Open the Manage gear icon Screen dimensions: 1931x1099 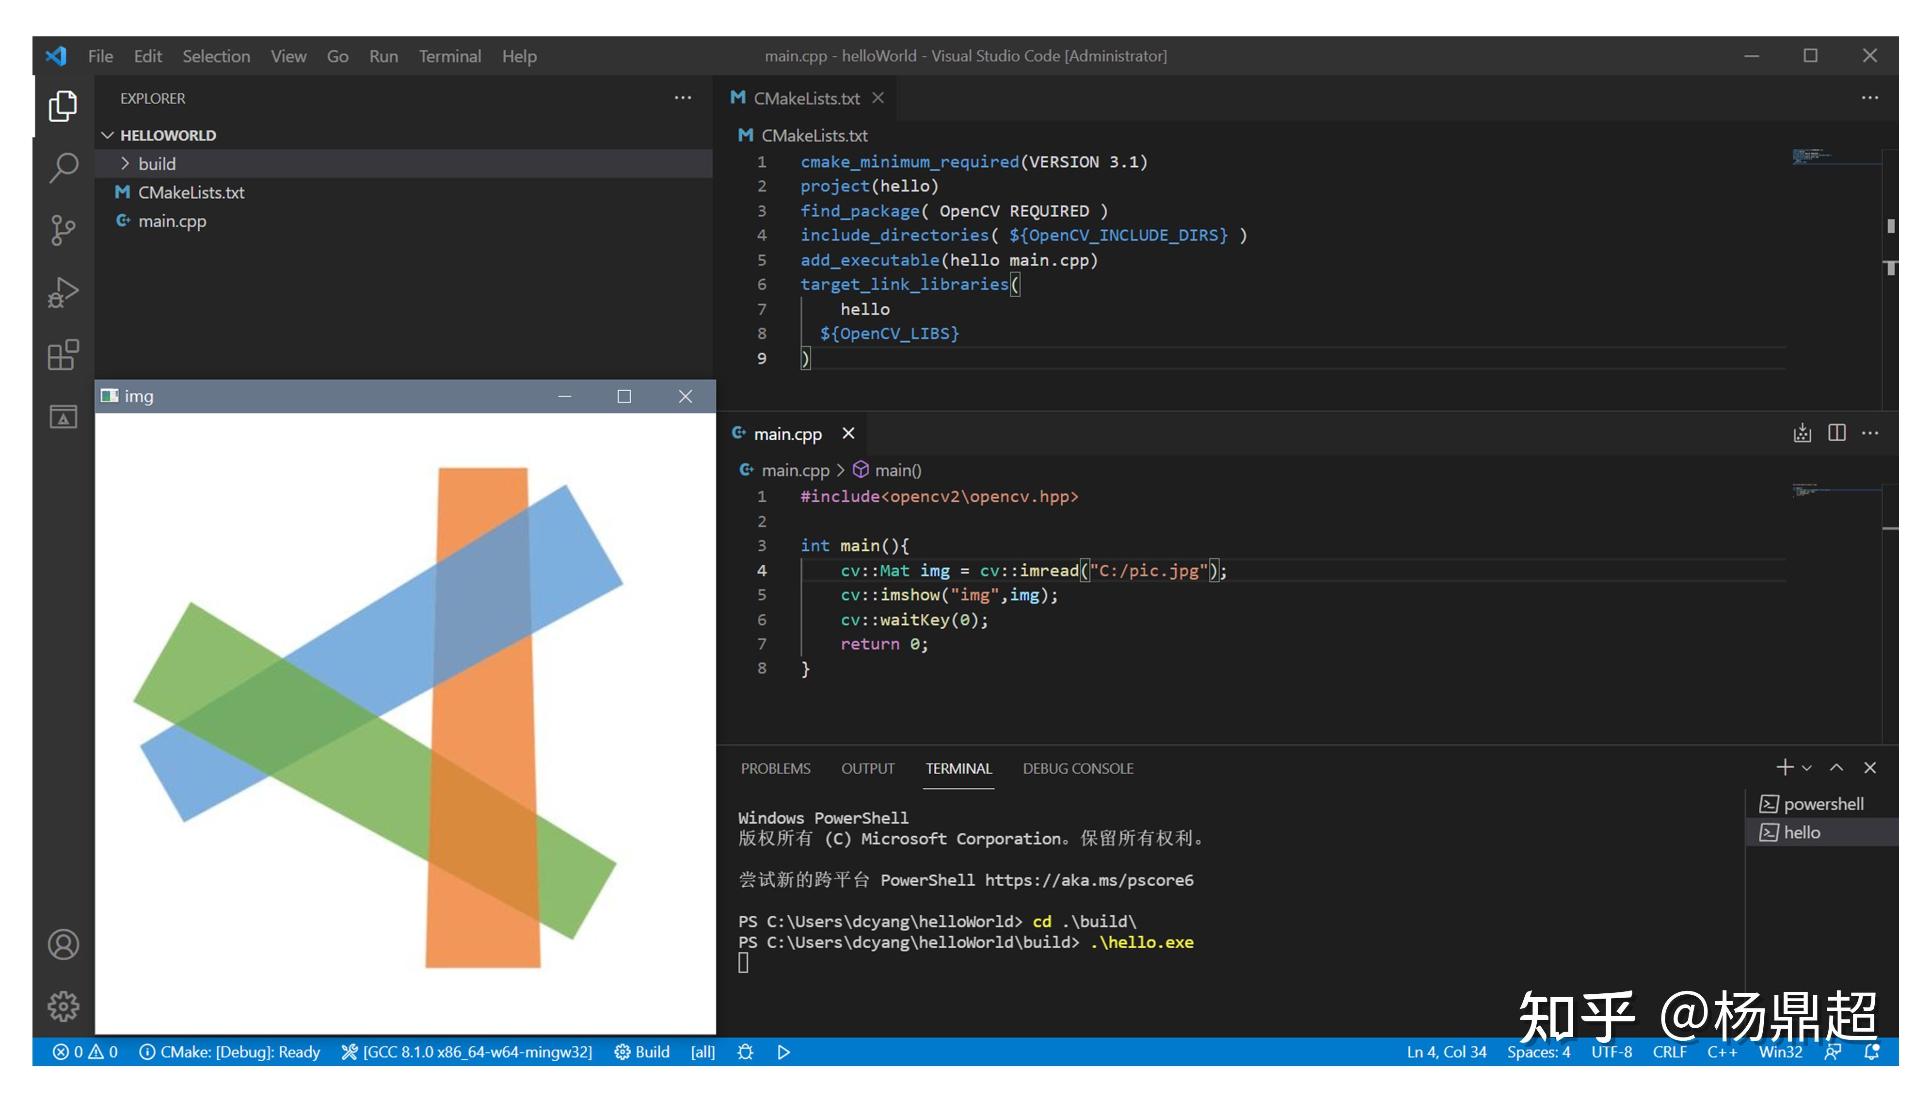(63, 1006)
